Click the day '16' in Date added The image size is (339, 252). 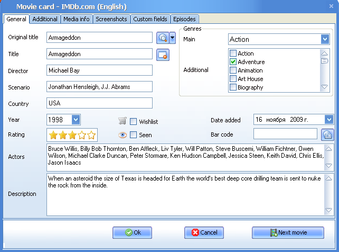coord(259,120)
